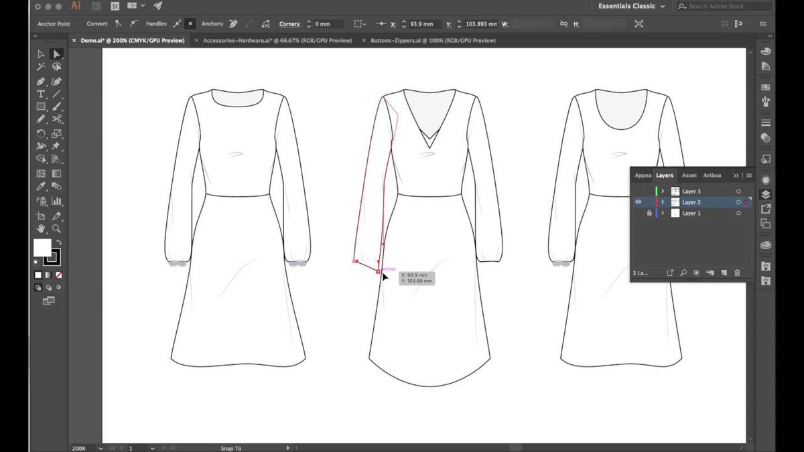Open the Layers icon in the right dock
804x452 pixels.
(x=766, y=195)
